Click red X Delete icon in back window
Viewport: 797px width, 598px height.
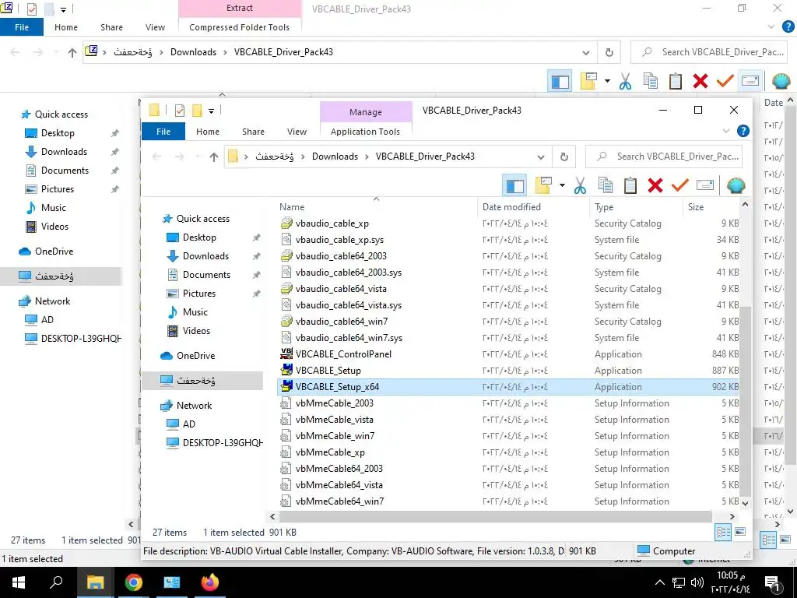tap(700, 81)
